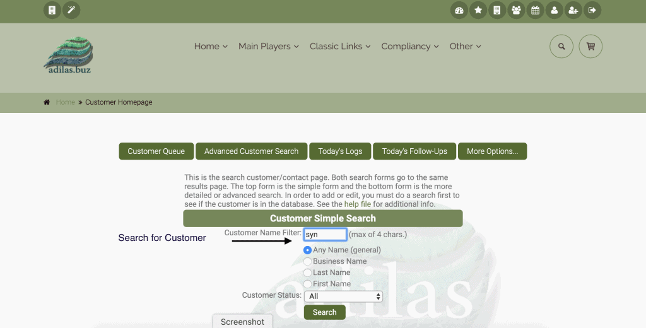Viewport: 646px width, 328px height.
Task: Open the calendar icon
Action: [x=535, y=10]
